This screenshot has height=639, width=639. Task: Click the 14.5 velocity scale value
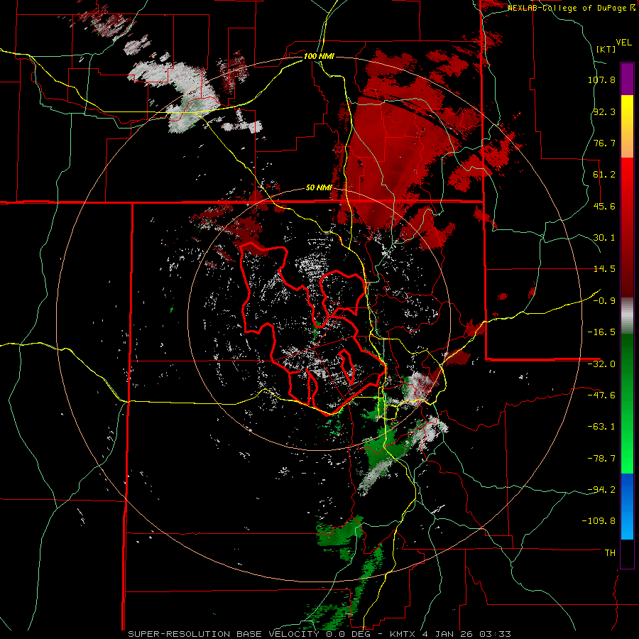(604, 269)
